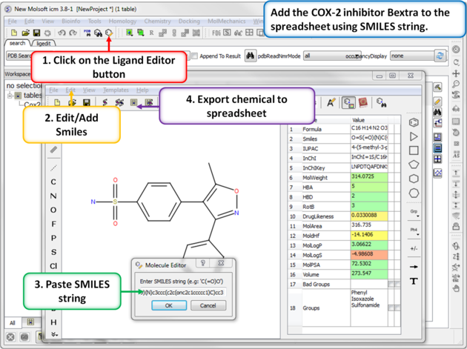Click the Ligand Editor toolbar button
Screen dimensions: 467x349
(x=109, y=33)
